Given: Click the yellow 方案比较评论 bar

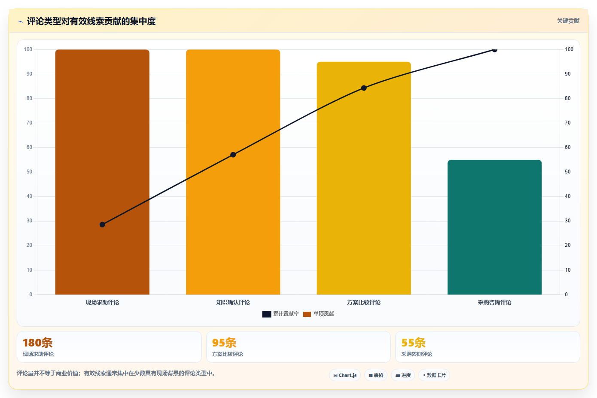Looking at the screenshot, I should [364, 178].
